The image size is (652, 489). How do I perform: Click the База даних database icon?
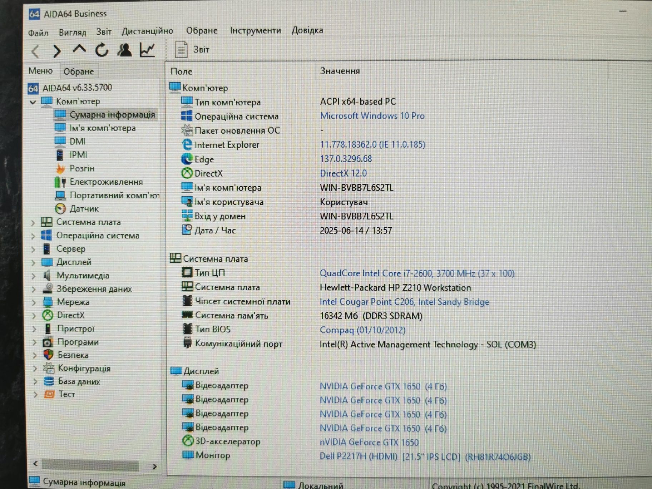(49, 381)
